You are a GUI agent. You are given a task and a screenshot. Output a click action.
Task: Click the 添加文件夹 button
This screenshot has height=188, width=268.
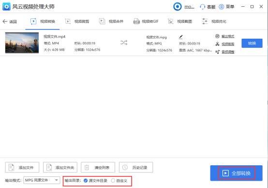pyautogui.click(x=60, y=167)
